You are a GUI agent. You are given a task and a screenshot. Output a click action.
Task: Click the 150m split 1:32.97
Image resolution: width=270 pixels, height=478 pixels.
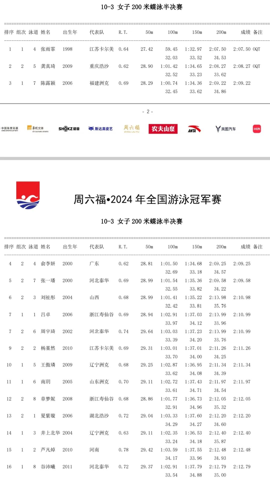(193, 49)
